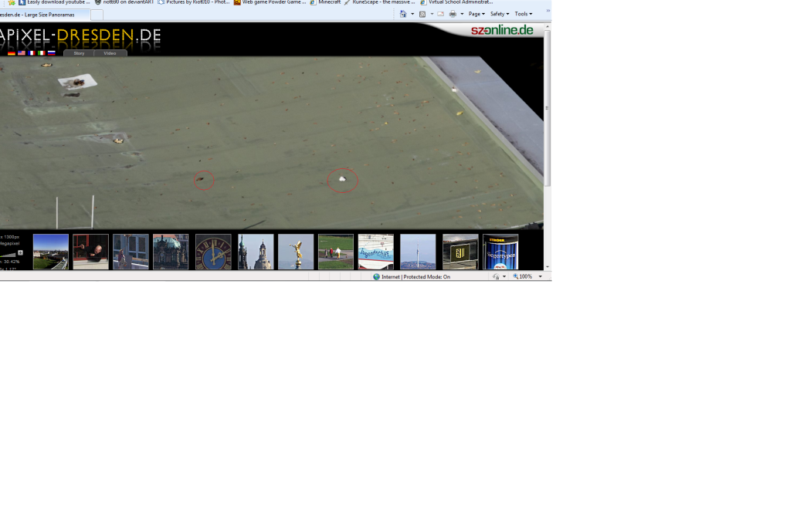The width and height of the screenshot is (790, 514).
Task: Switch to the Video tab
Action: (x=110, y=53)
